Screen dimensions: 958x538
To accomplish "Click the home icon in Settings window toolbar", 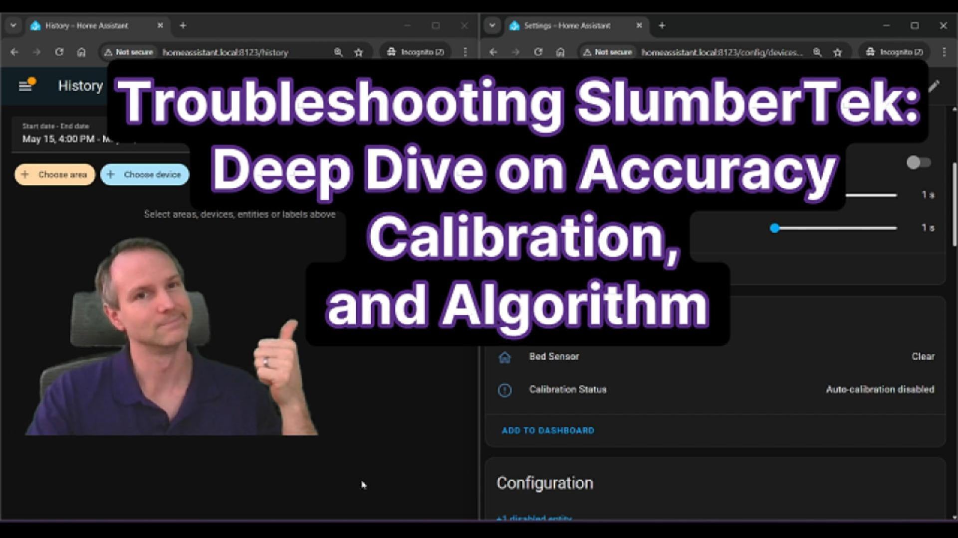I will tap(560, 52).
